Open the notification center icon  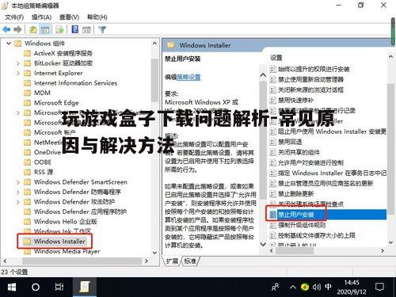[379, 287]
